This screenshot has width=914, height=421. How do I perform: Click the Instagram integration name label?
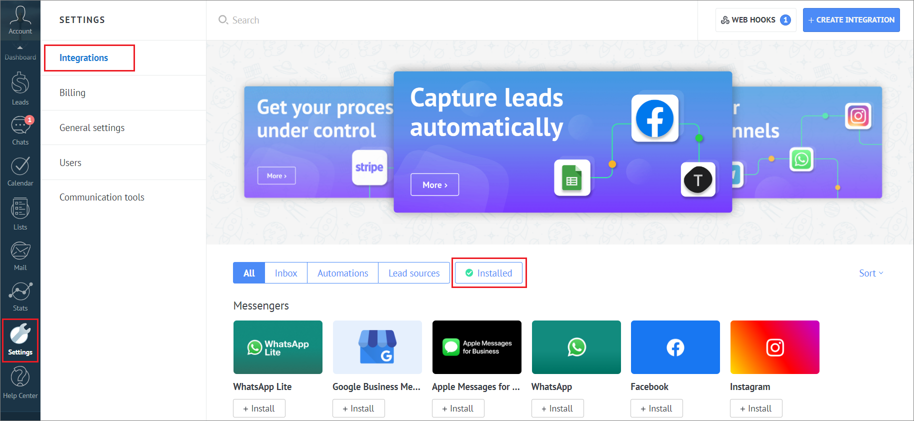(750, 387)
